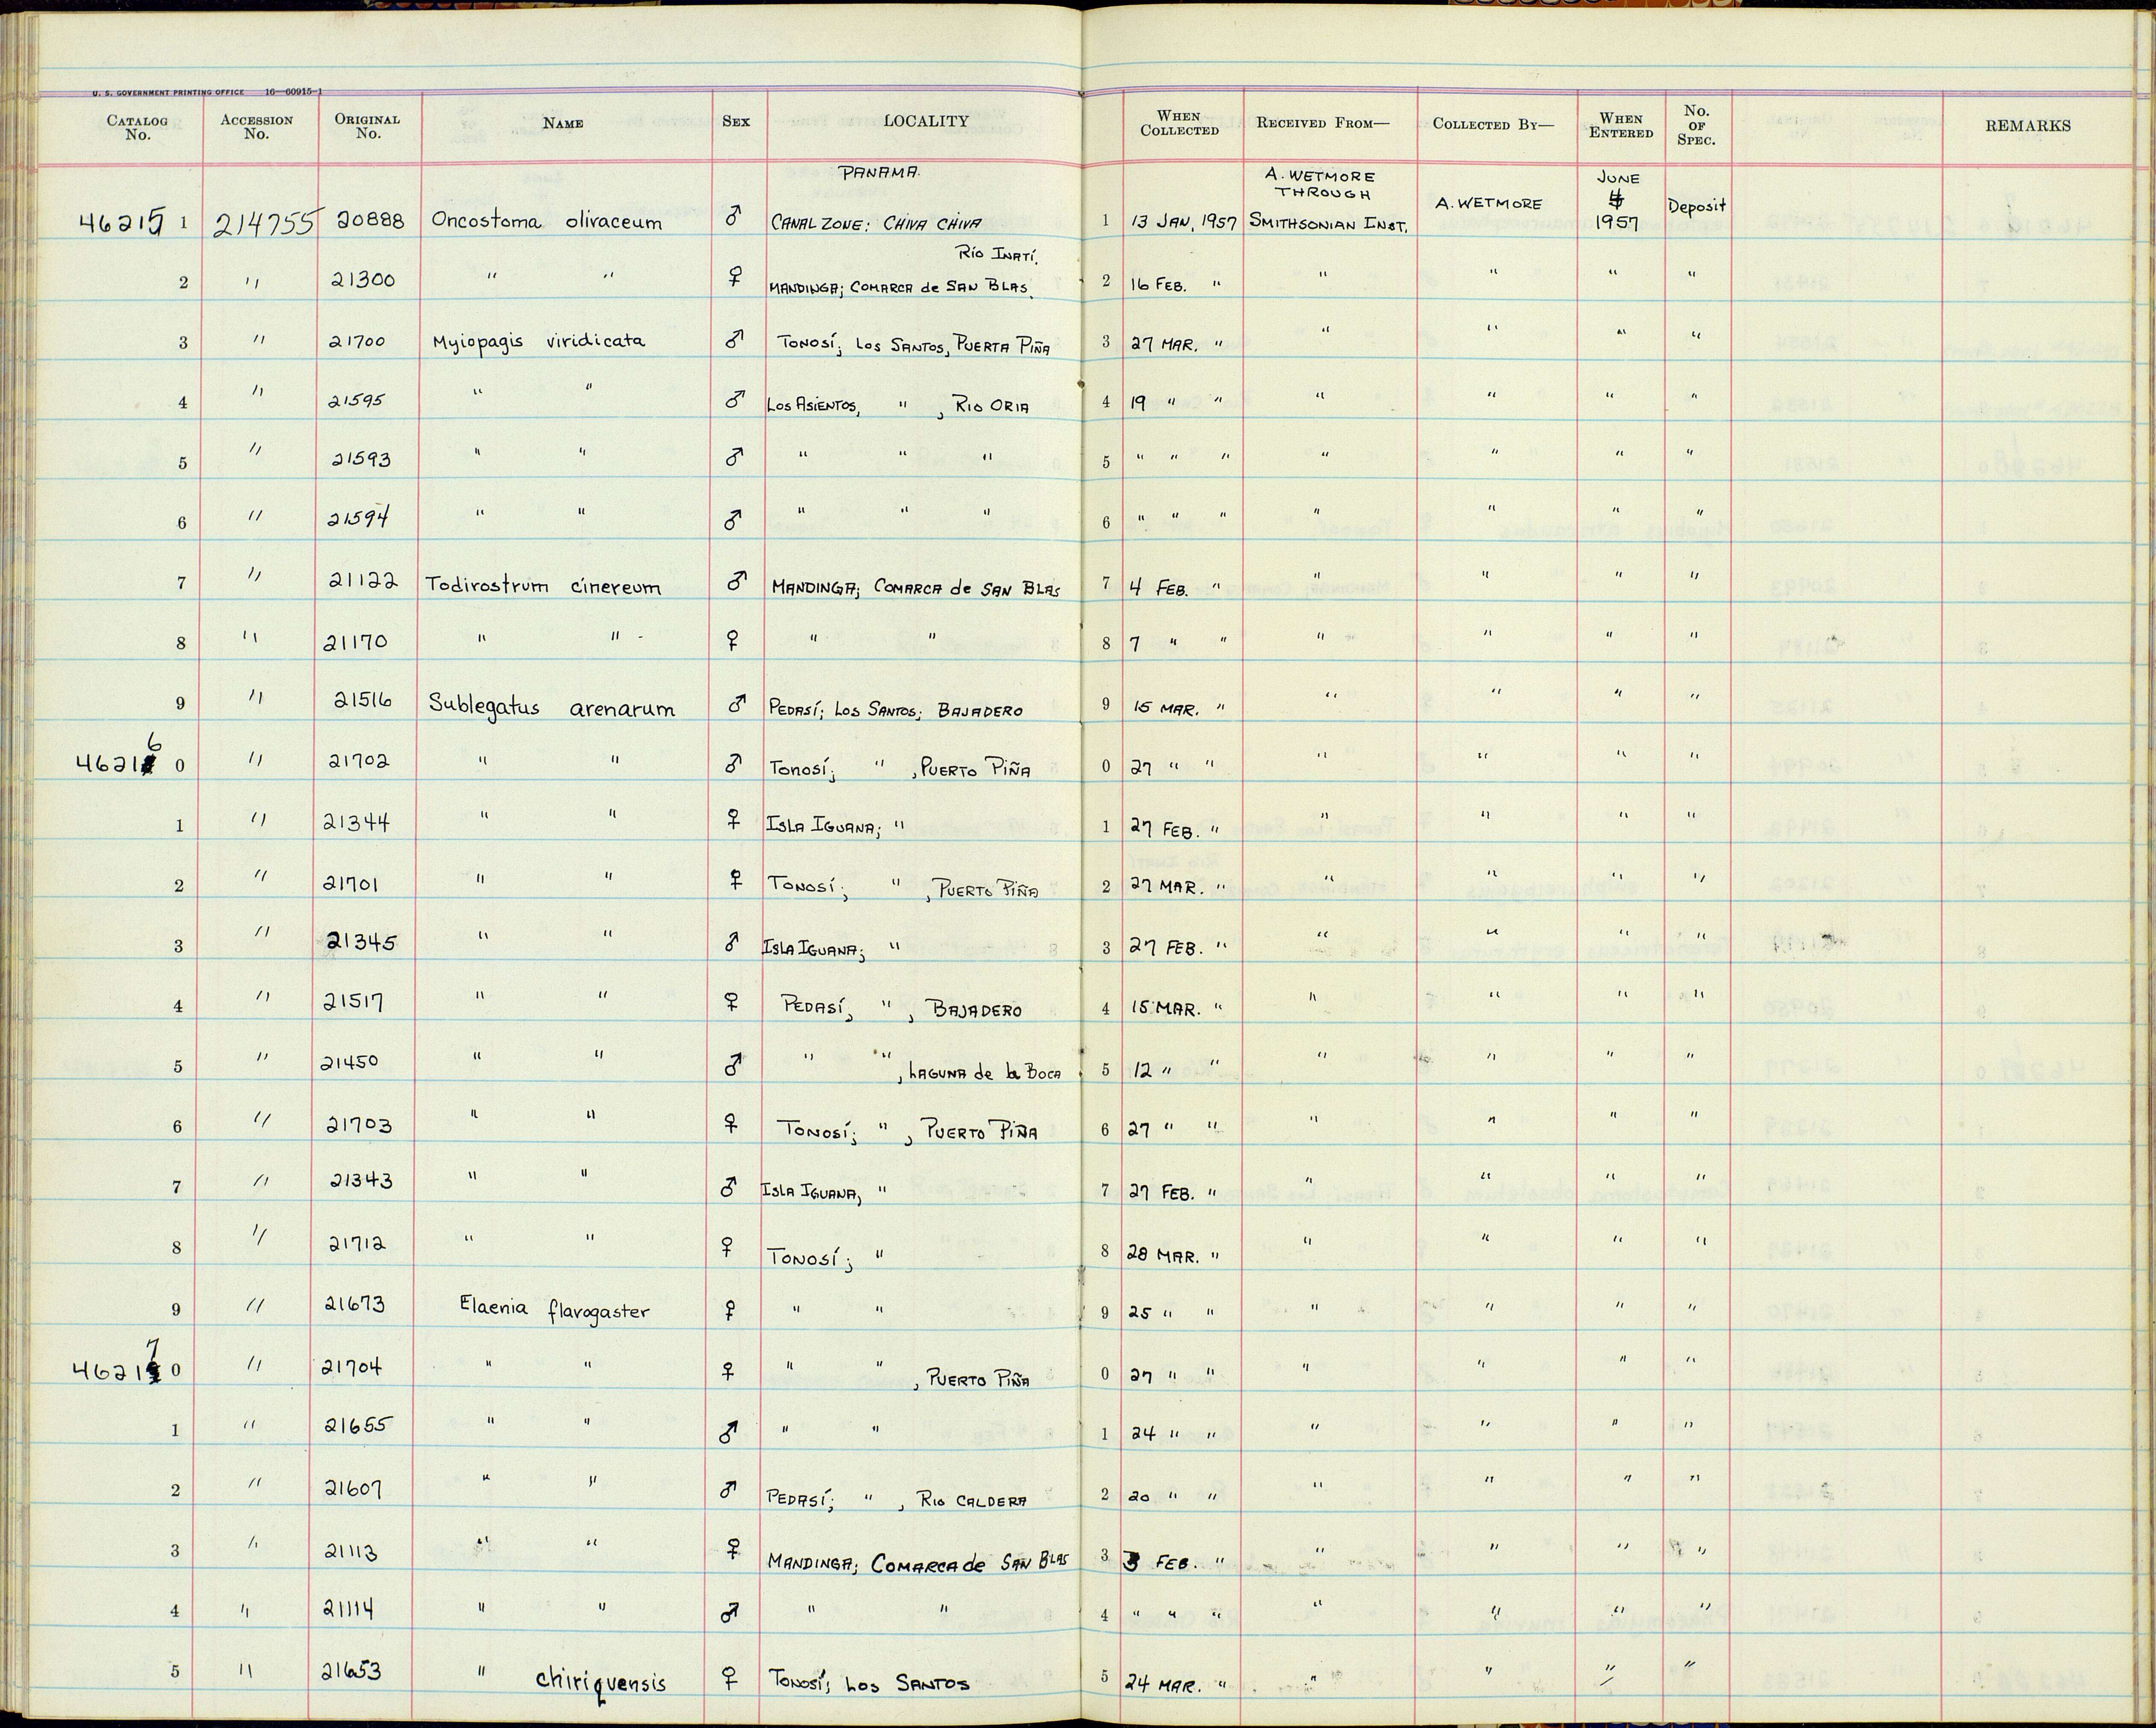Click locality 'Pedasí; Rio Caldera'

coord(897,1500)
